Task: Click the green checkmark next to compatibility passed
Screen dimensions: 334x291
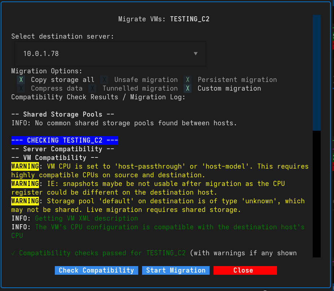Action: 13,253
